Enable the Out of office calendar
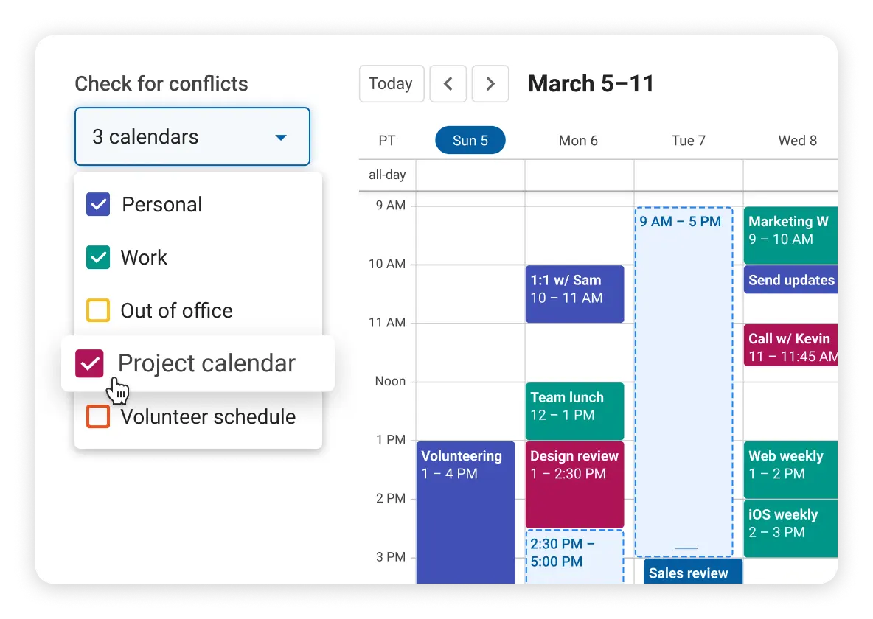The width and height of the screenshot is (873, 619). click(x=97, y=310)
